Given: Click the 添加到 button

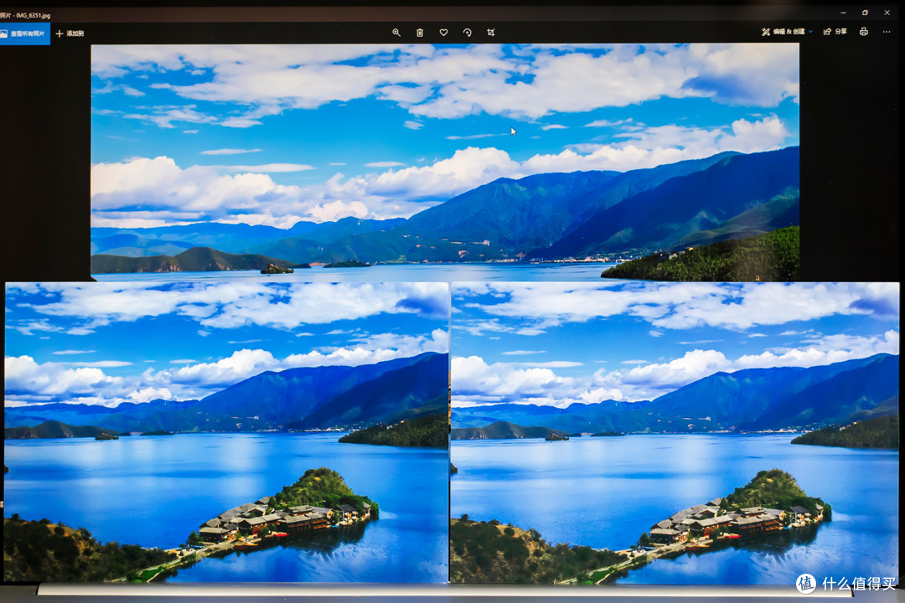Looking at the screenshot, I should [x=70, y=33].
